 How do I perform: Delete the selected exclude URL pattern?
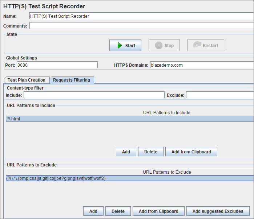pyautogui.click(x=118, y=211)
